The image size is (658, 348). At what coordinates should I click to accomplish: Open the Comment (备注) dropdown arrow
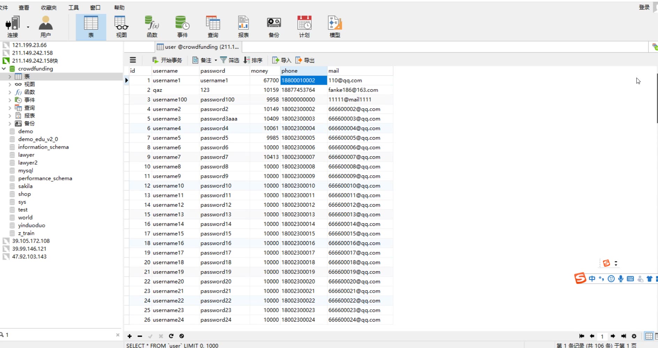pos(216,61)
